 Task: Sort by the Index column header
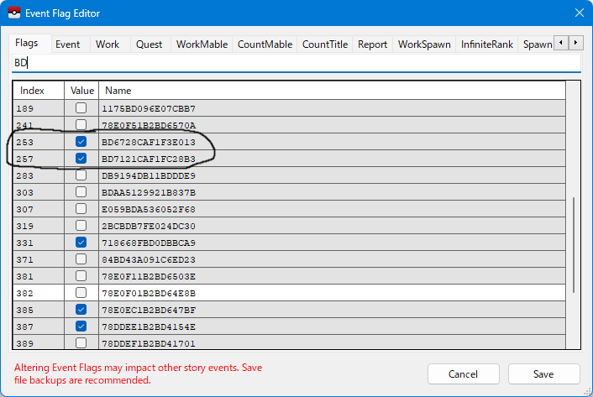coord(39,90)
